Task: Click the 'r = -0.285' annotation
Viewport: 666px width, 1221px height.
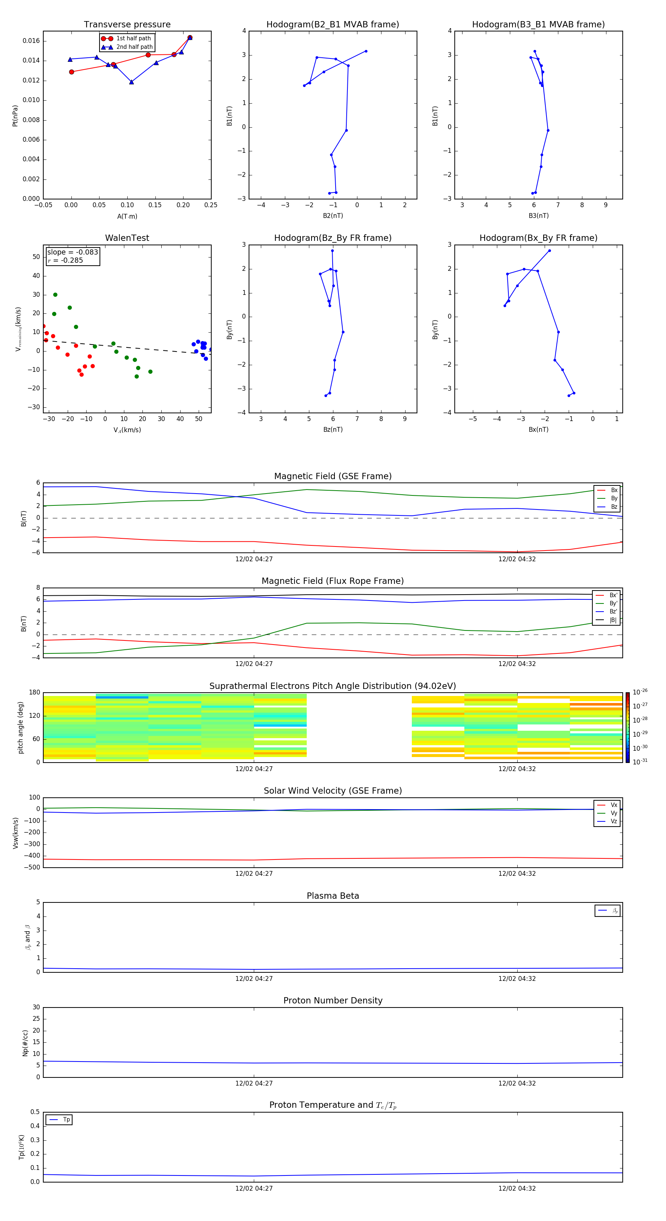Action: 65,260
